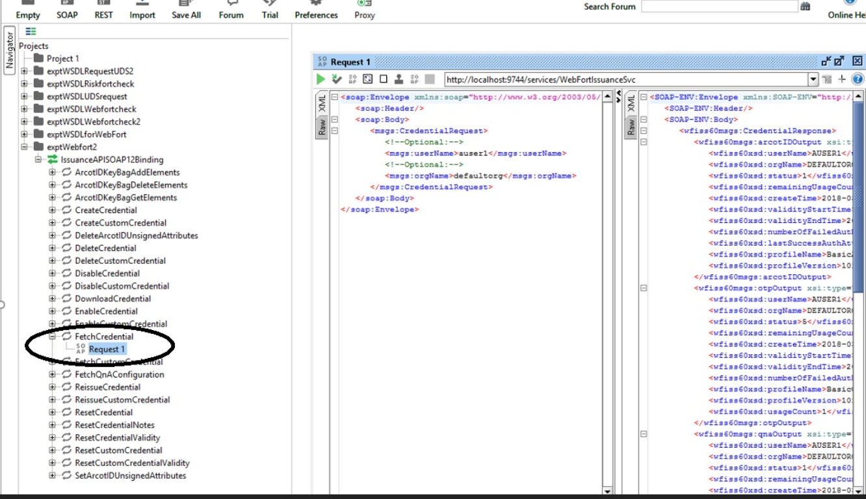Submit request with the green play button
The image size is (866, 499).
(x=321, y=79)
